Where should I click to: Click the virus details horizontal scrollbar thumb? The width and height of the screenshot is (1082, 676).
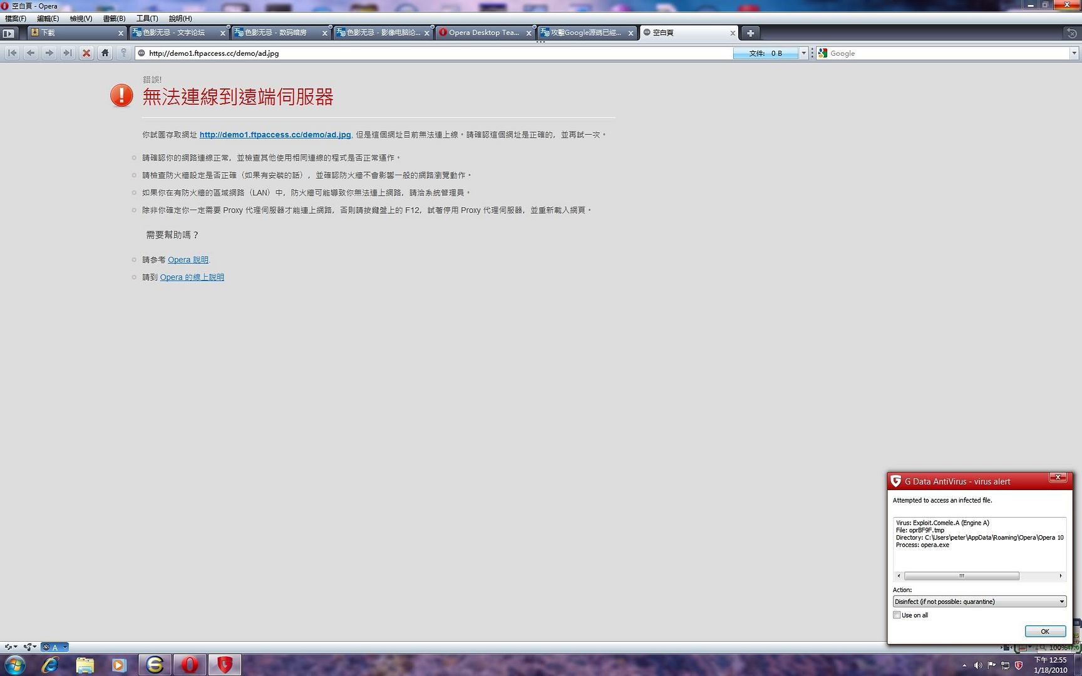point(962,576)
